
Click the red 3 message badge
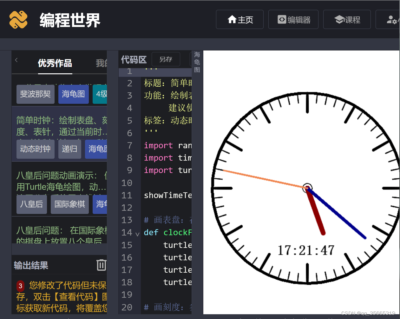point(20,286)
